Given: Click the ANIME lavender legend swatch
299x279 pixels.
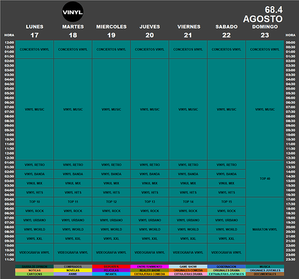Looking at the screenshot, I should [73, 274].
